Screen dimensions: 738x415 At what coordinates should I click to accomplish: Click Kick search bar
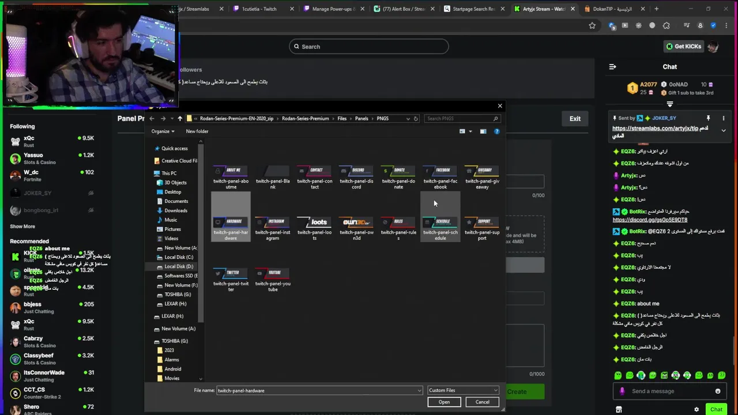(369, 47)
